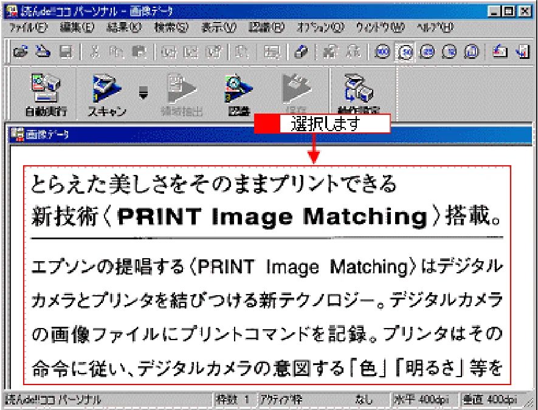Click the 領域抽出 region extraction button

182,94
